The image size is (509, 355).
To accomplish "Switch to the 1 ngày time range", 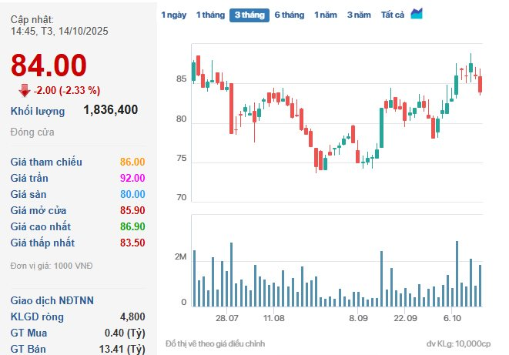I will click(172, 15).
